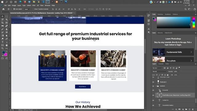The image size is (197, 111).
Task: Hide the Contact Us layer
Action: tap(153, 100)
